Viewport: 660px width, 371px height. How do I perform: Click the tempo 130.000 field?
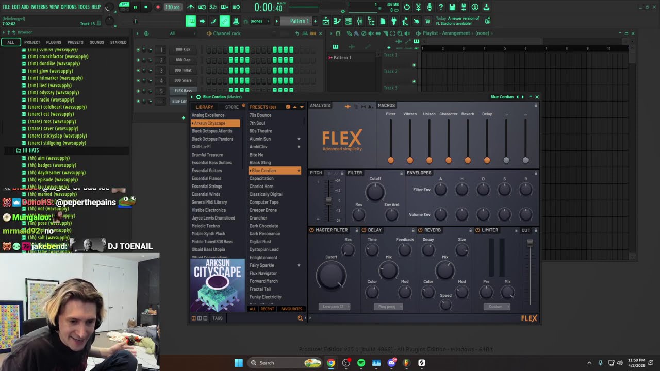click(172, 7)
